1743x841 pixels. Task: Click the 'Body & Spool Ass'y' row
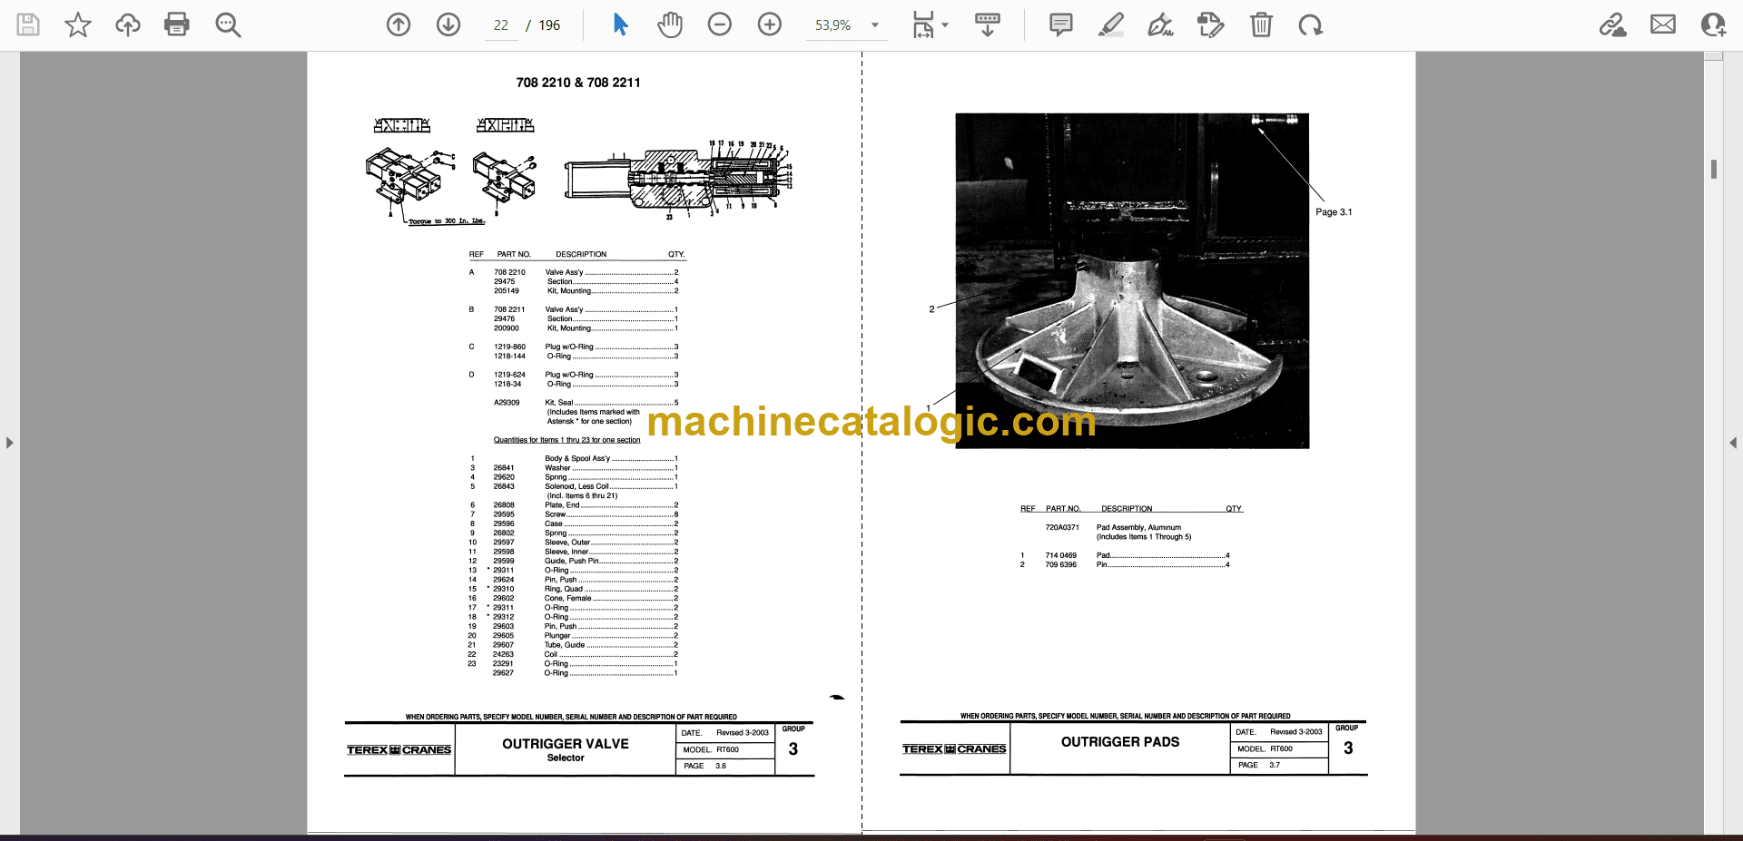click(x=573, y=459)
